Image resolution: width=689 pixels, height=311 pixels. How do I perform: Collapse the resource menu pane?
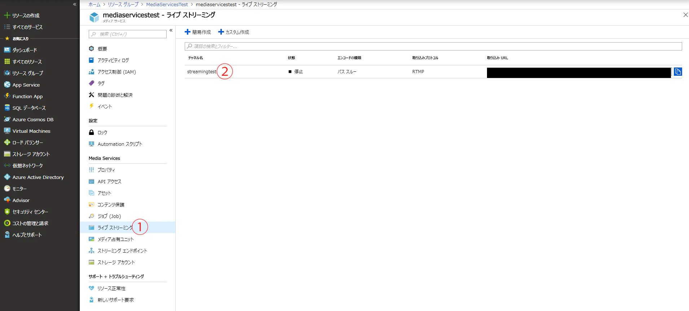171,30
